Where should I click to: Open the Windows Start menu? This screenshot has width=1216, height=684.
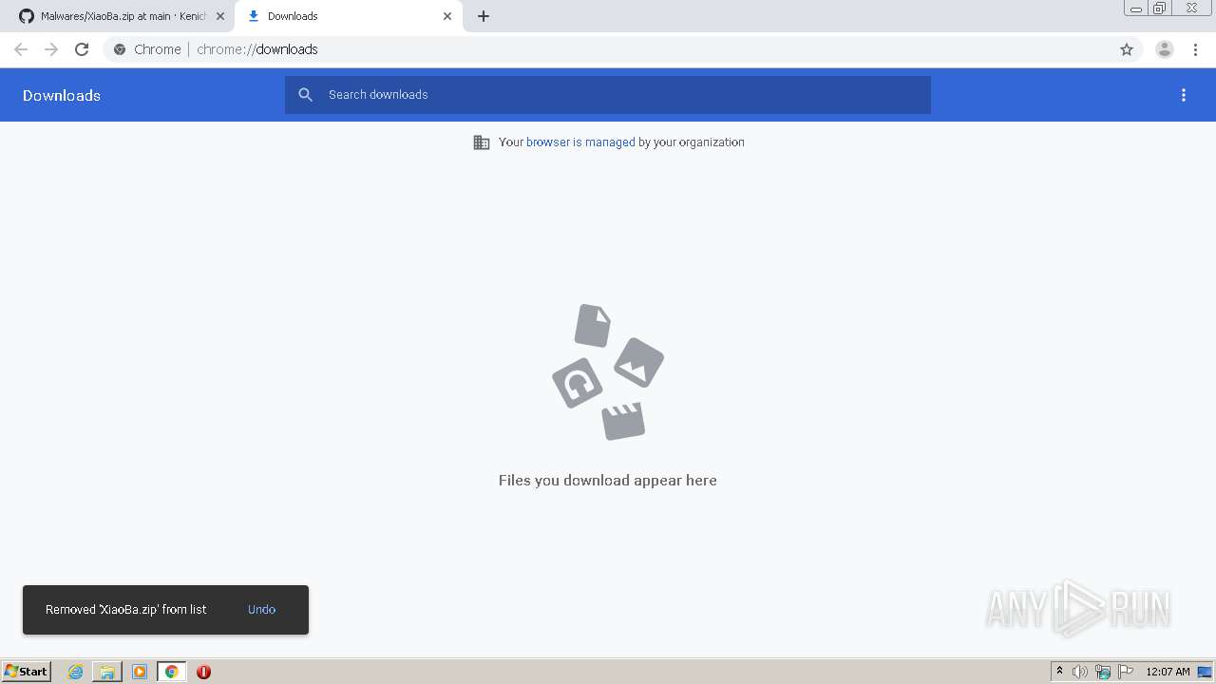point(27,672)
